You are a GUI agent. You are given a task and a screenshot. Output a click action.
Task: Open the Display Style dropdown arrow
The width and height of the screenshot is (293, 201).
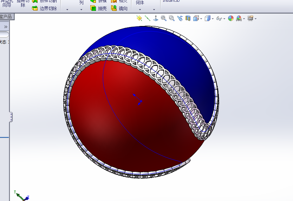[x=213, y=19]
